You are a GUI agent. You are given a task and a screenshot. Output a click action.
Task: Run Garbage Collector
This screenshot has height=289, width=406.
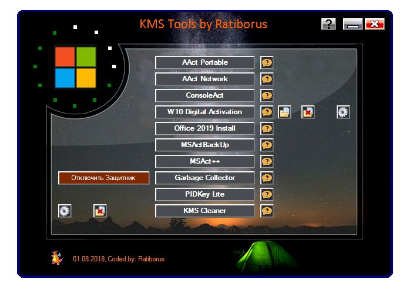coord(205,178)
